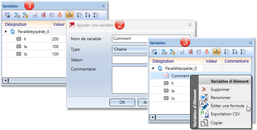This screenshot has height=130, width=257.
Task: Open the Type dropdown showing Chaîne
Action: pos(130,49)
